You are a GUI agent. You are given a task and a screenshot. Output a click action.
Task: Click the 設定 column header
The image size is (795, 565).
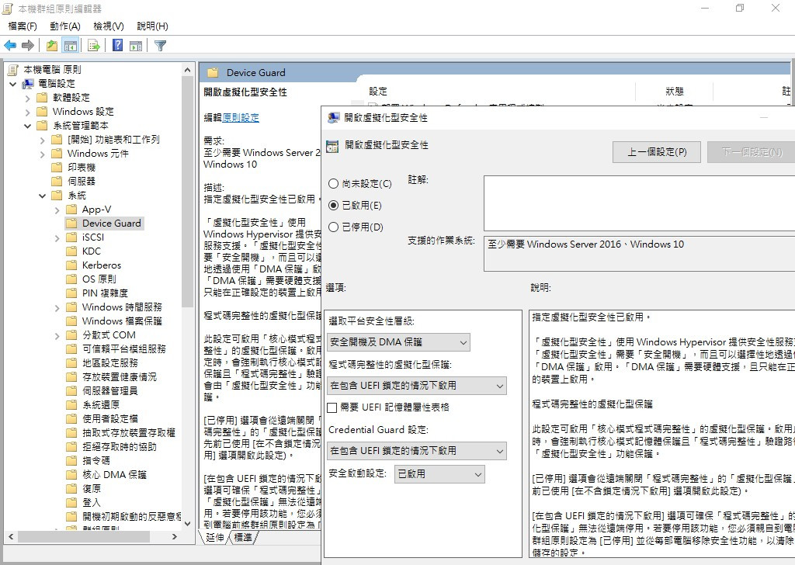pos(378,92)
